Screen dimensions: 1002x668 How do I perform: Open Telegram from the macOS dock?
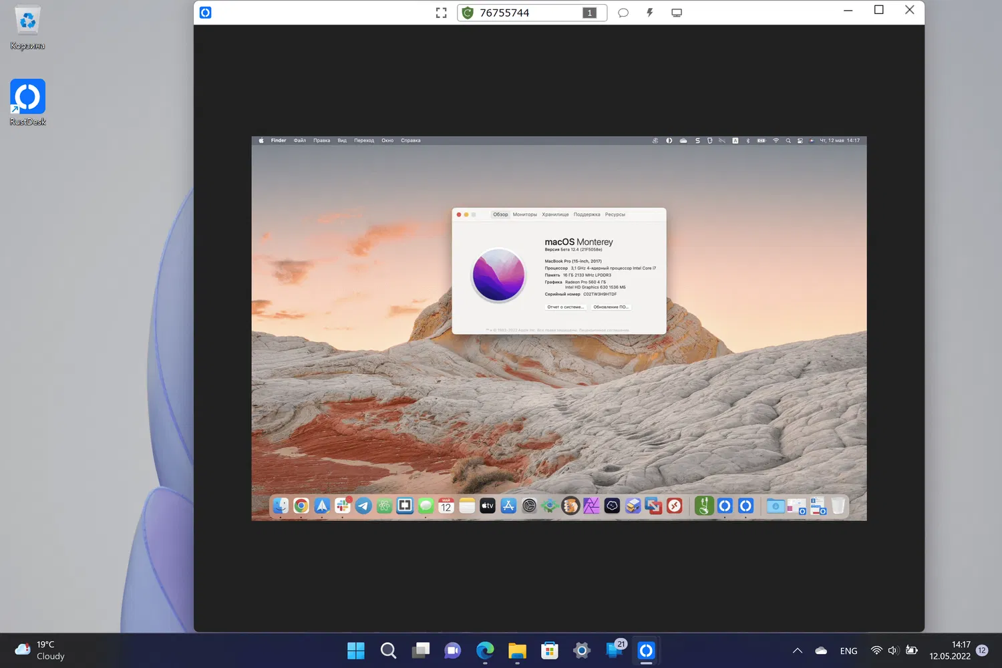click(363, 506)
